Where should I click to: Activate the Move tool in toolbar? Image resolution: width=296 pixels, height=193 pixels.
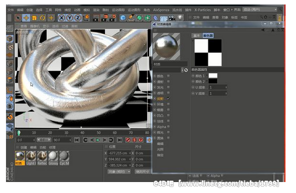pos(26,18)
